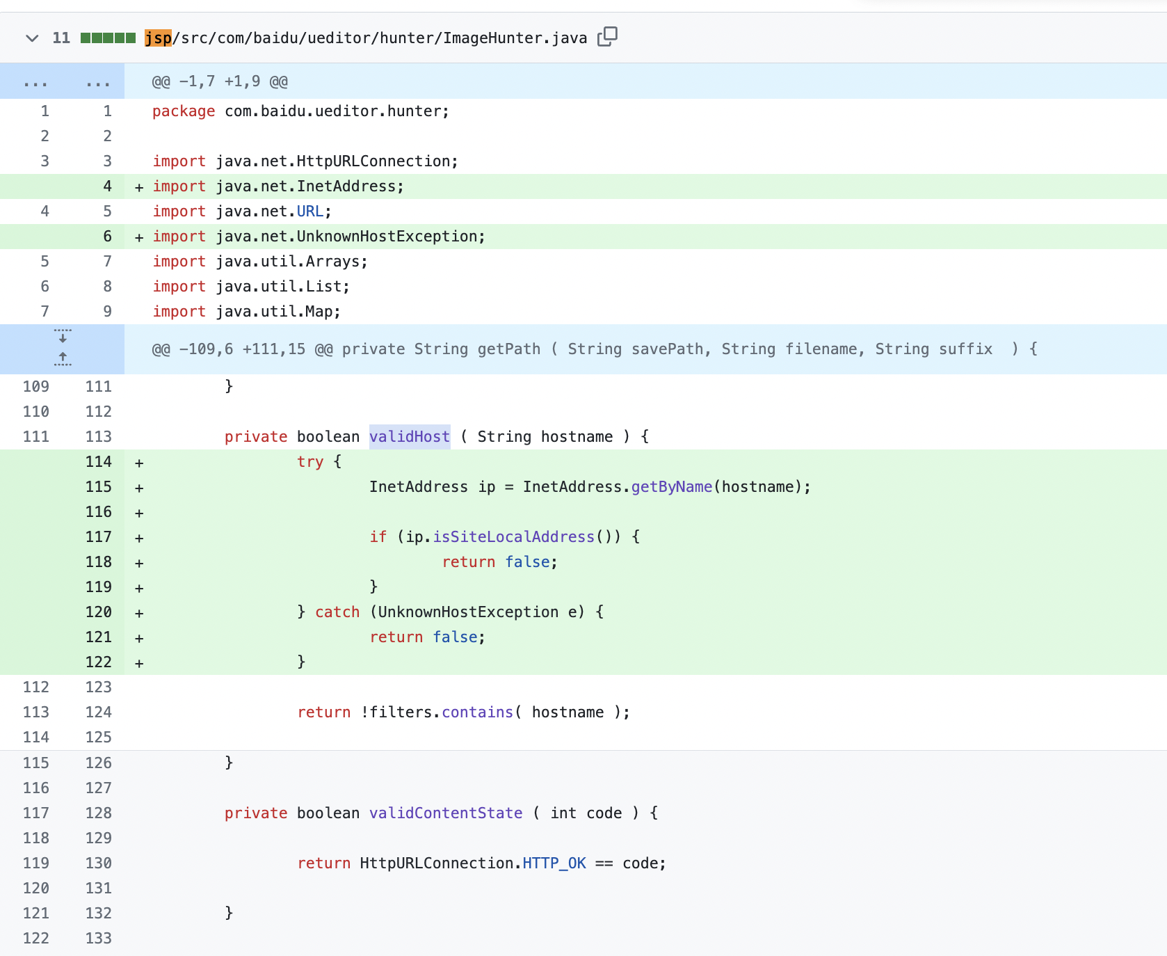Collapse the ImageHunter.java file diff

pyautogui.click(x=32, y=38)
